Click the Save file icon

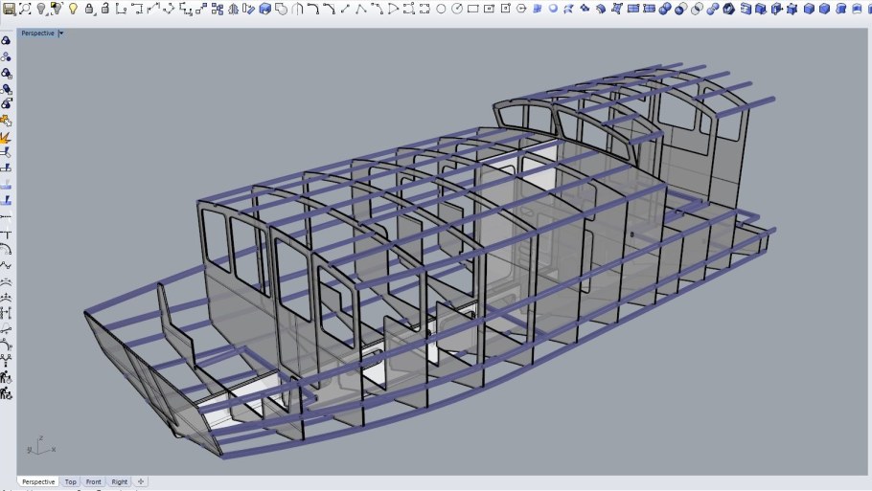pyautogui.click(x=9, y=9)
